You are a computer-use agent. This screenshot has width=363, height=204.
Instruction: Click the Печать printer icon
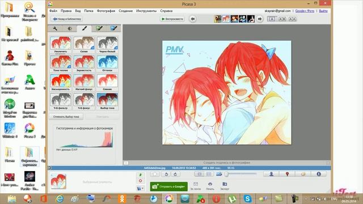[x=210, y=184]
